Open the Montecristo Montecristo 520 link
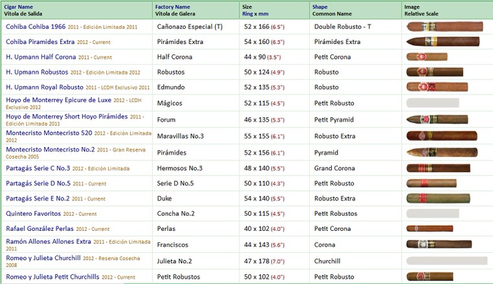Screen dimensions: 493x284 [x=49, y=133]
